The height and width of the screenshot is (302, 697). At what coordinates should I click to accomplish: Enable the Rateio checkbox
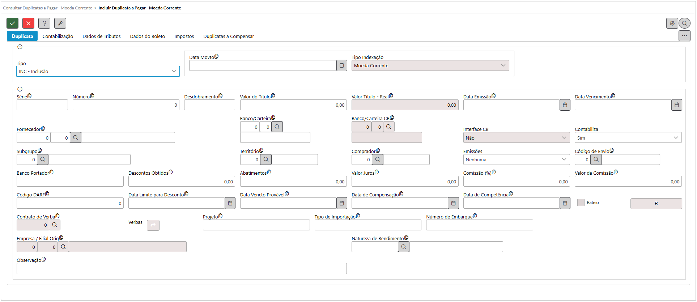581,203
